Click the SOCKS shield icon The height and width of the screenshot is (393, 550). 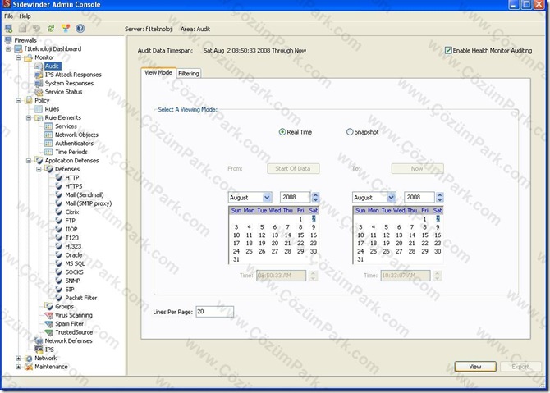tap(59, 272)
